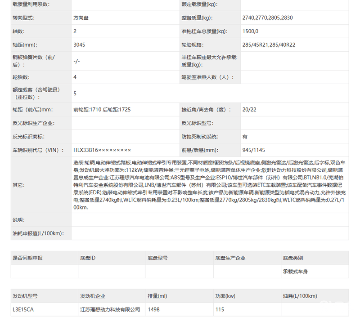This screenshot has height=317, width=360.
Task: Click the 轴距(mm) label
Action: (x=25, y=45)
